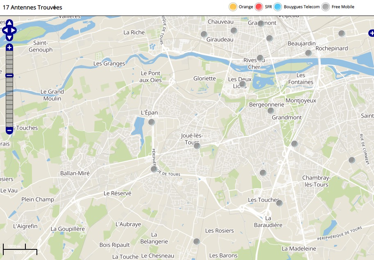Click the 'Bouygues Telecom' legend label
Screen dimensions: 374x260
point(302,7)
